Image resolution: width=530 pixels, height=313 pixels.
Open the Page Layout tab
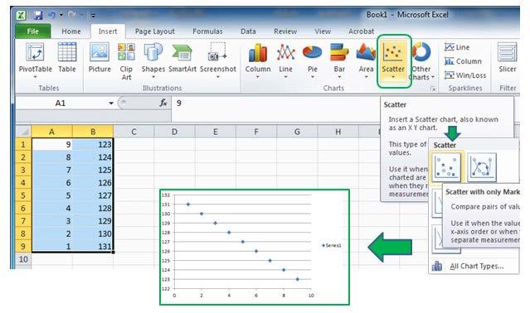pos(155,31)
